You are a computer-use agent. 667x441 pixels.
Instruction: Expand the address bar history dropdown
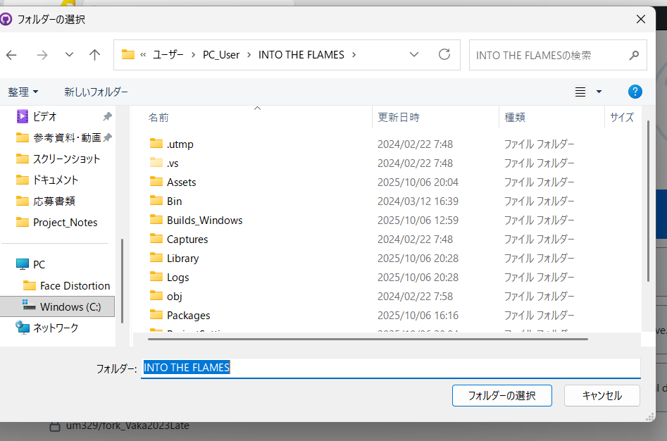[x=414, y=54]
